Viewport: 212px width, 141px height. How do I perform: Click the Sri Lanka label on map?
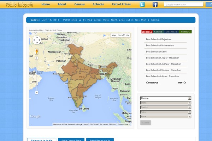pos(84,109)
